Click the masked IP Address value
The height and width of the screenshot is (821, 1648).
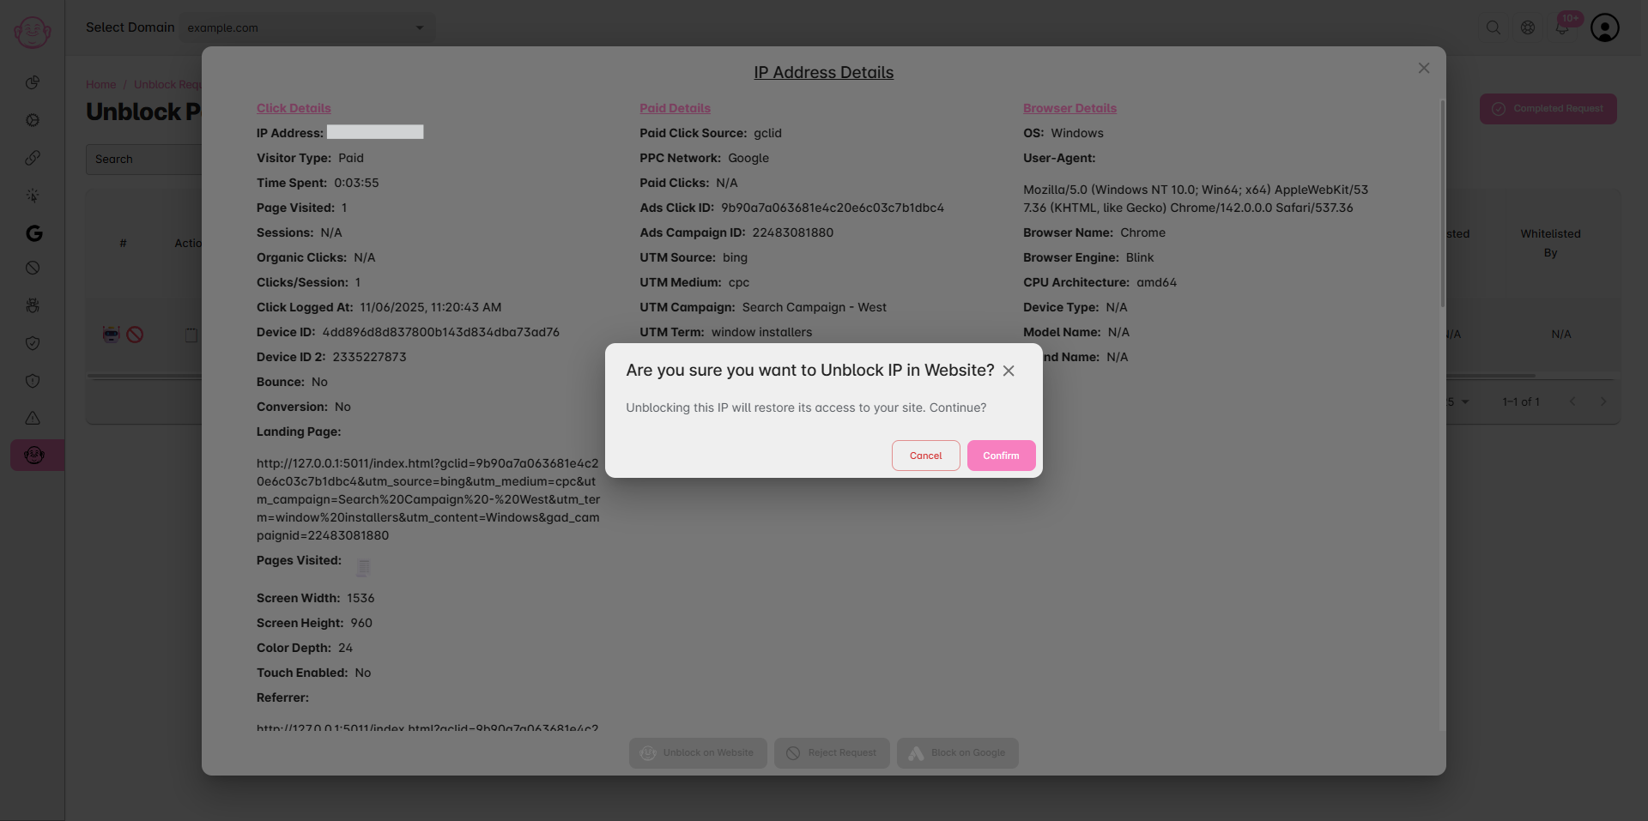click(x=375, y=132)
